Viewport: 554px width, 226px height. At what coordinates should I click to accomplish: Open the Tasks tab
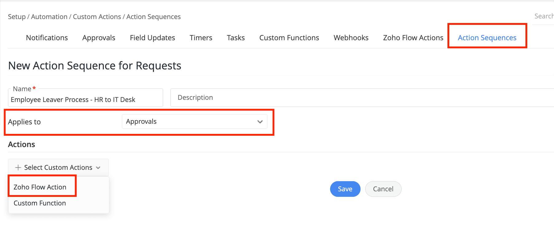236,38
